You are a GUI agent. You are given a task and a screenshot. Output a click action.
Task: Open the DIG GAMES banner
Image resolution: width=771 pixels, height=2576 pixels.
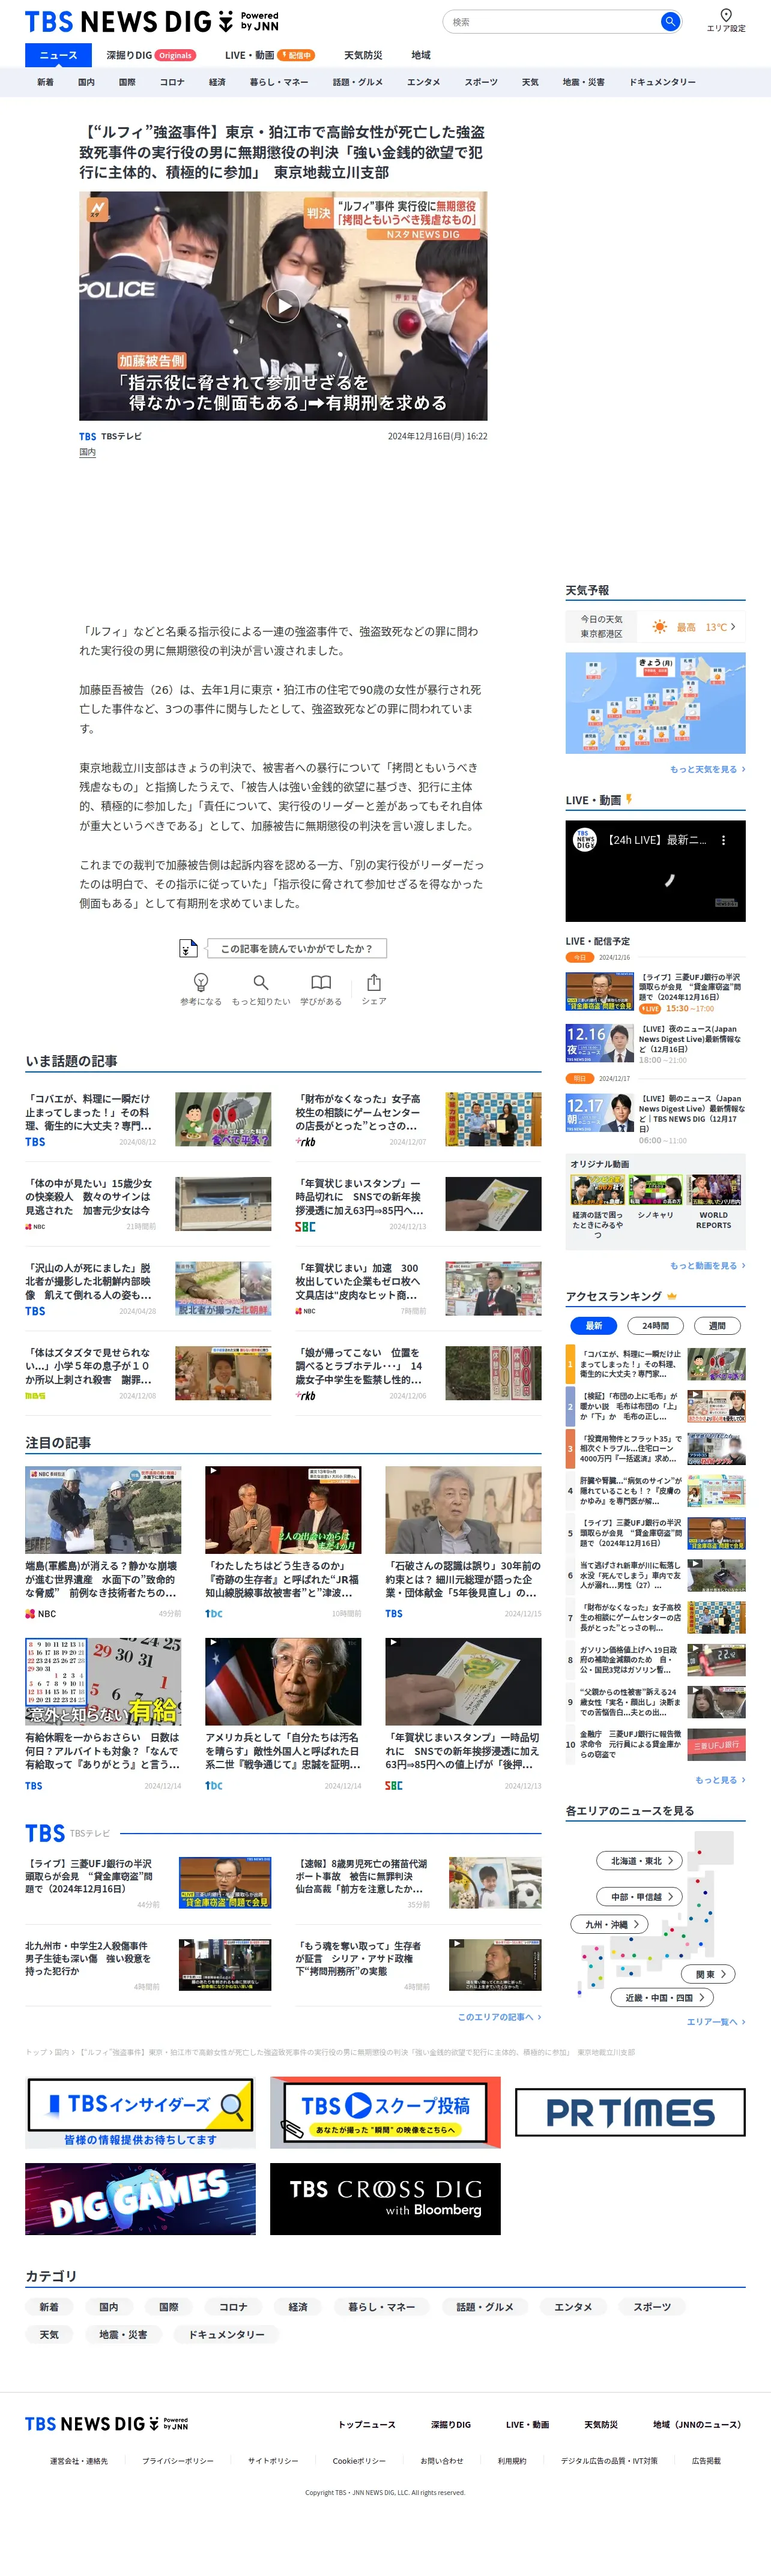pos(140,2199)
